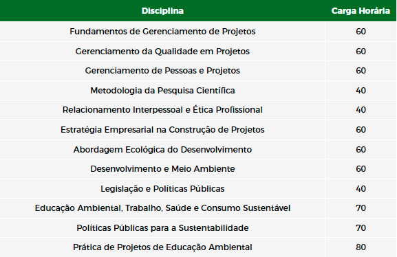Click Legislação e Políticas Públicas
The image size is (397, 257).
click(x=162, y=189)
